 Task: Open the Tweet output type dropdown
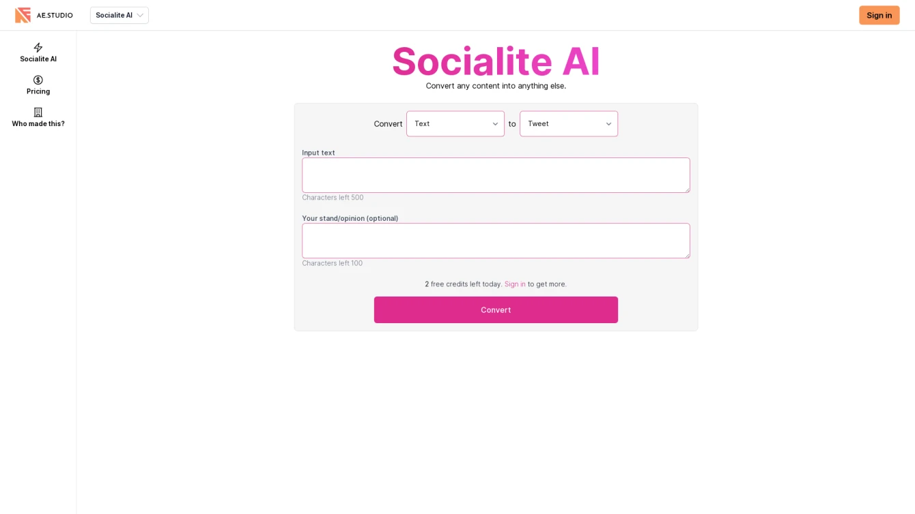click(569, 124)
